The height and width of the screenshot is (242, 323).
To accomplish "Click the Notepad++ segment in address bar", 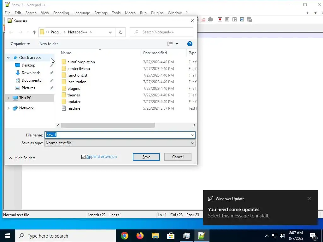I will tap(78, 32).
